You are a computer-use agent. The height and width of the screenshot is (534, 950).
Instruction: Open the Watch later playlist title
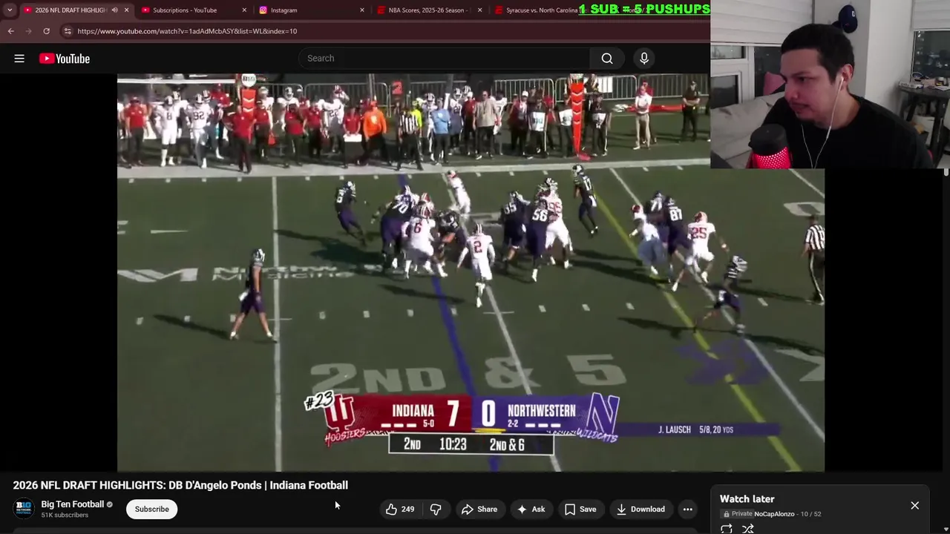pos(747,499)
